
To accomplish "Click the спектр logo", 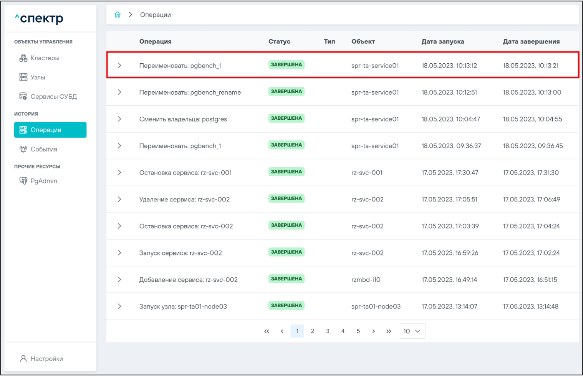I will point(39,18).
